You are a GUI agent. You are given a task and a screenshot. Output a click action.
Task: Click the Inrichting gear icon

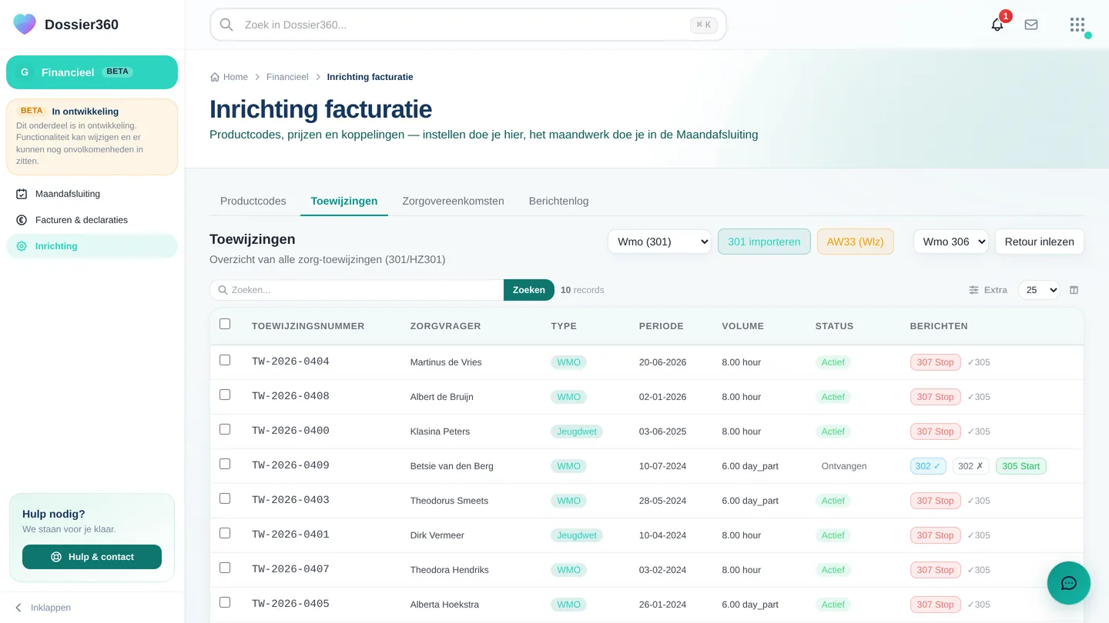point(22,246)
